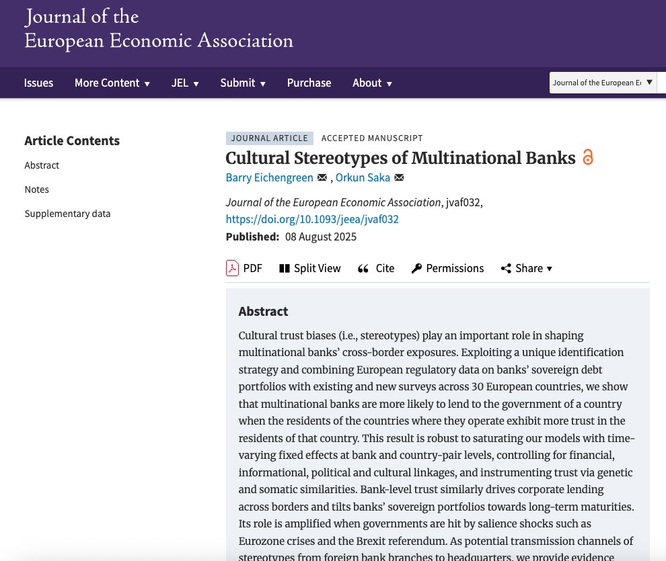Click the JOURNAL ARTICLE label
The image size is (666, 561).
[270, 138]
